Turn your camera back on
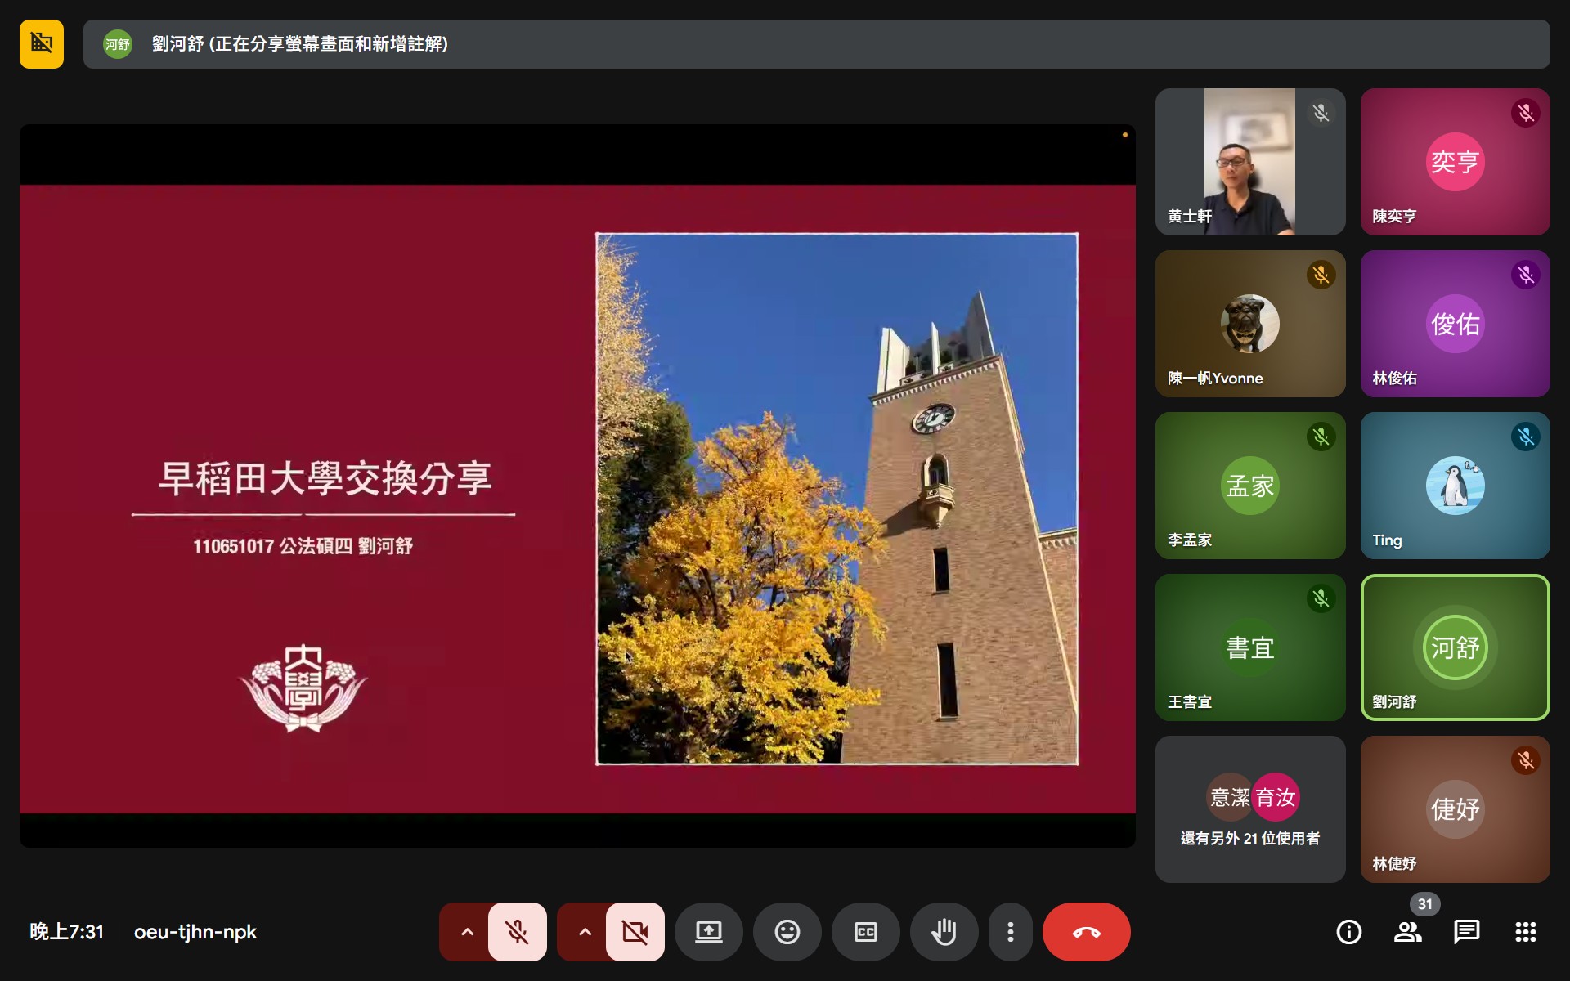The height and width of the screenshot is (981, 1570). [635, 932]
